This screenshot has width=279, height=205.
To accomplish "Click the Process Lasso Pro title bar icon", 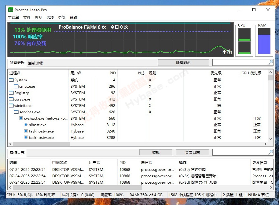I will coord(11,10).
